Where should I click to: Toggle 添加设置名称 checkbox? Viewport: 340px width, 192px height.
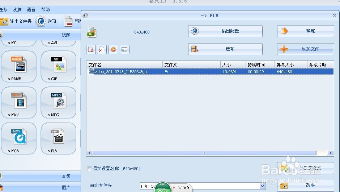[89, 169]
